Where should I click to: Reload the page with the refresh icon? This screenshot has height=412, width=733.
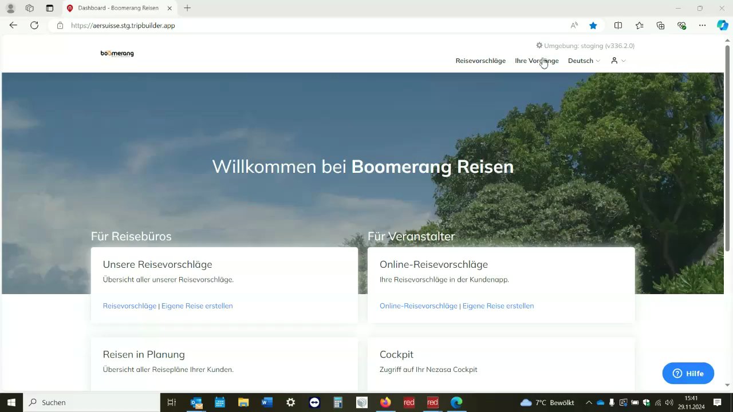[x=34, y=25]
